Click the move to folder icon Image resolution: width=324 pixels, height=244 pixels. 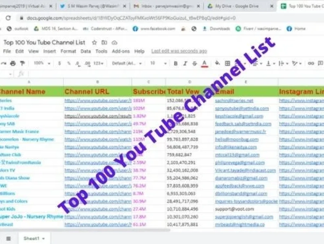(104, 43)
